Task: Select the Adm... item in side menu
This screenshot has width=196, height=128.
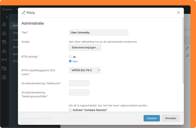Action: pos(14,26)
